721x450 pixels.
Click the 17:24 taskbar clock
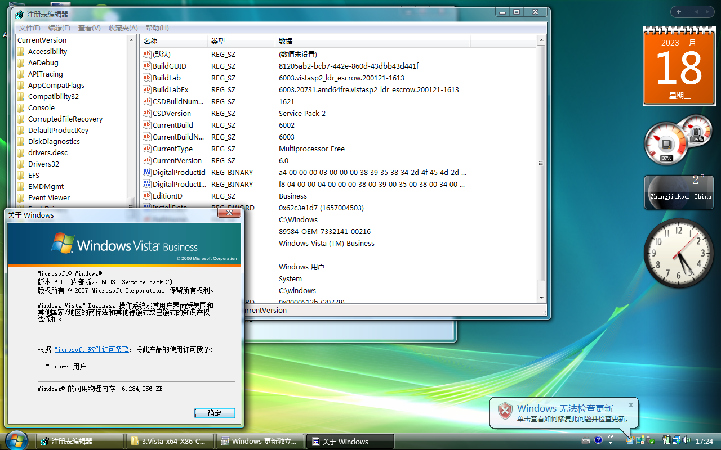[704, 441]
